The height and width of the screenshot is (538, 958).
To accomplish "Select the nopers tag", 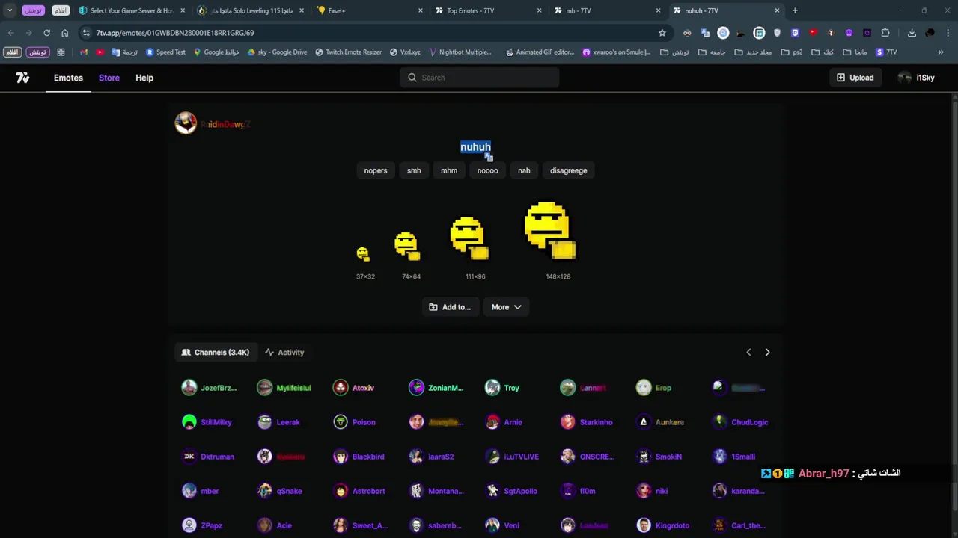I will coord(376,170).
